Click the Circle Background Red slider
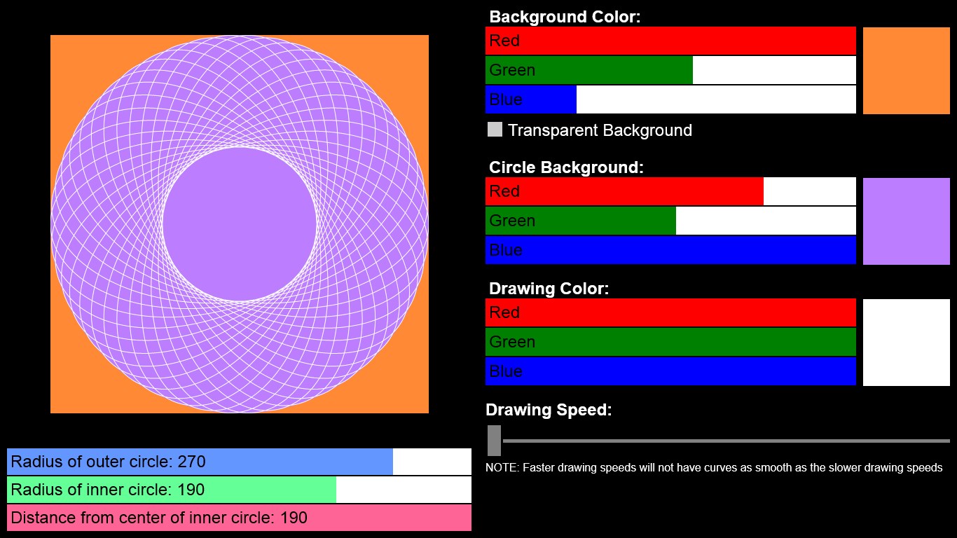This screenshot has height=538, width=957. tap(670, 191)
